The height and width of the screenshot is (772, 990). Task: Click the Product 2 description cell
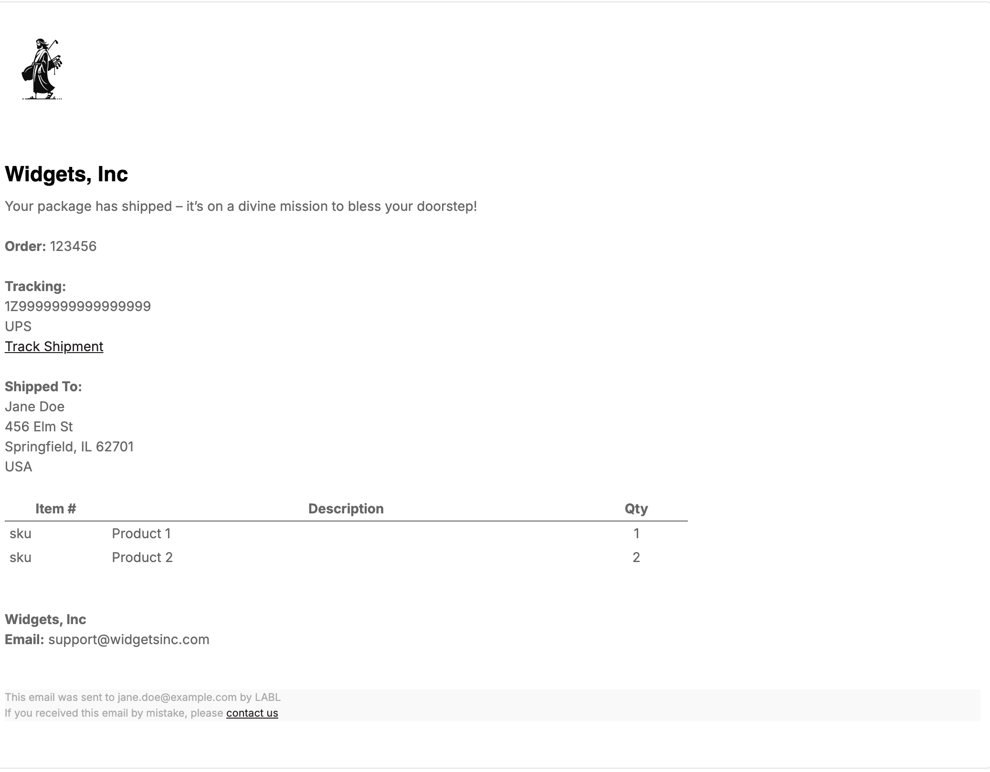142,557
